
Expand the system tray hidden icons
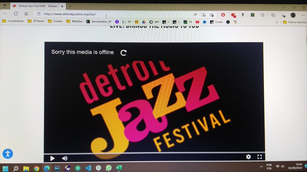261,167
